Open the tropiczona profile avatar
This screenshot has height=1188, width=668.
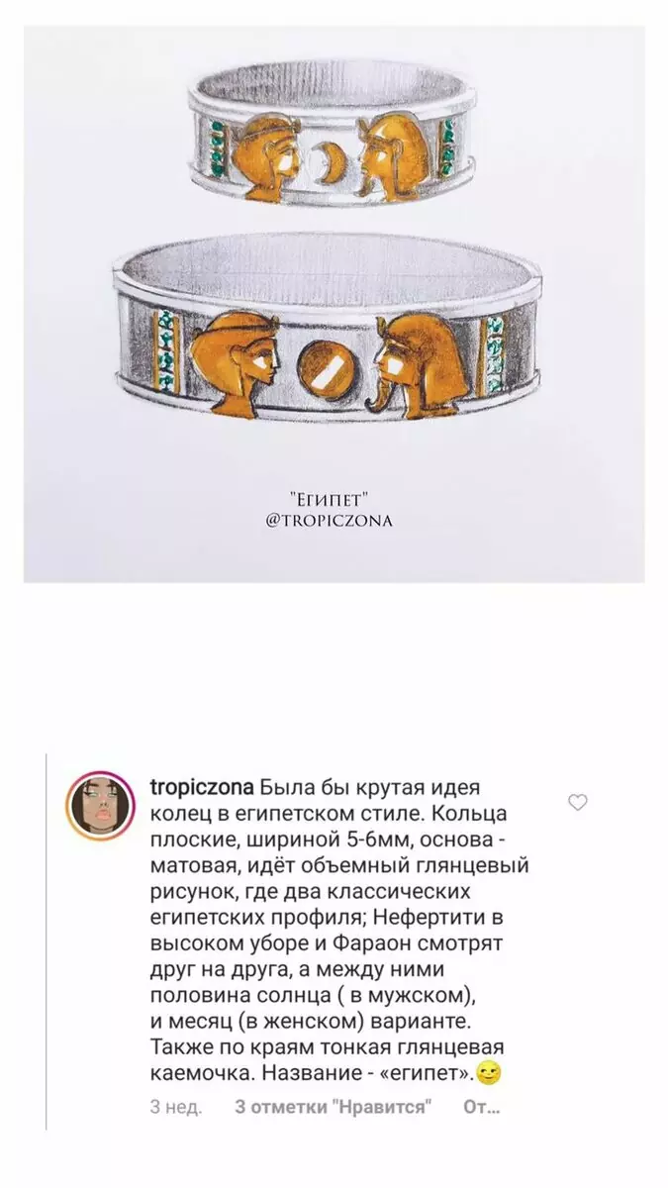click(99, 804)
